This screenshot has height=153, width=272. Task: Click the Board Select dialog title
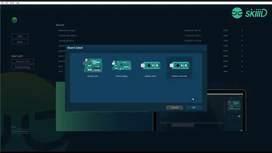click(x=75, y=48)
